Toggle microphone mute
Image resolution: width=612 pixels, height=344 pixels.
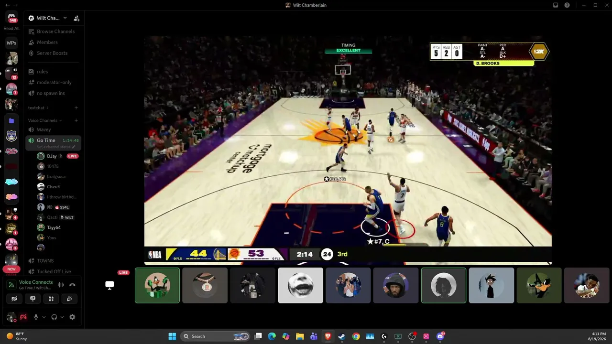[36, 317]
